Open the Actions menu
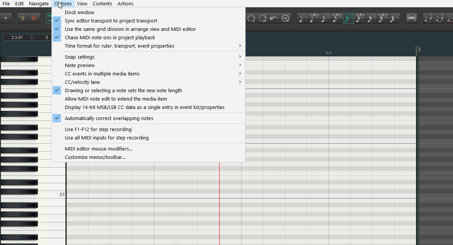The width and height of the screenshot is (453, 245). click(x=125, y=4)
